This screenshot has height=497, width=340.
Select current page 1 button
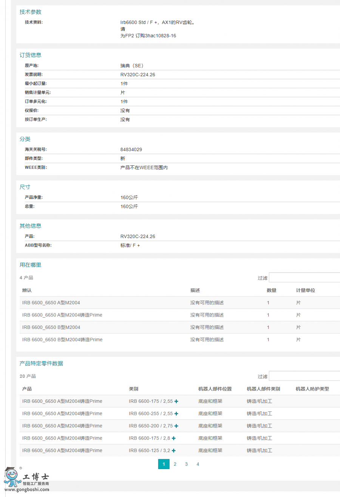[x=164, y=464]
